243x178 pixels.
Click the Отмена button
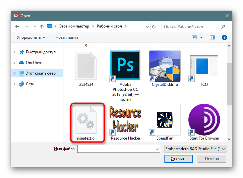pos(212,159)
